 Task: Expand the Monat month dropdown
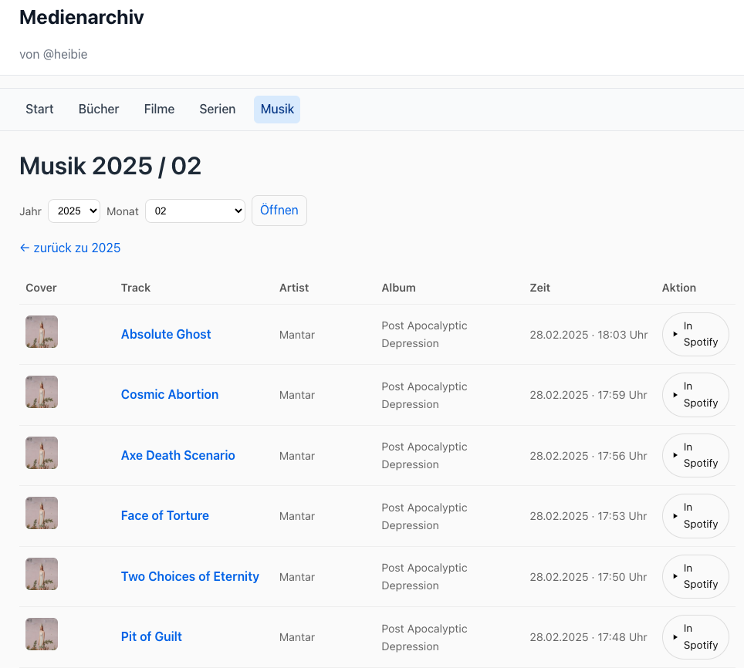(194, 211)
